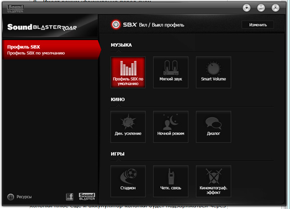The image size is (290, 209).
Task: Open the Ресурсы link
Action: (x=20, y=197)
